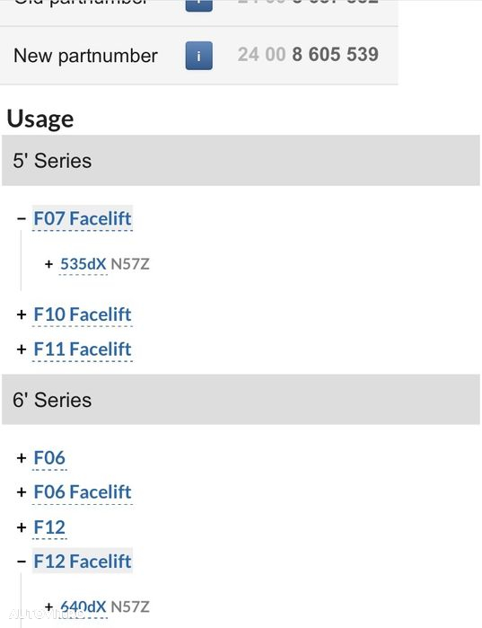Open the 535dX model link
The height and width of the screenshot is (628, 482).
tap(83, 264)
